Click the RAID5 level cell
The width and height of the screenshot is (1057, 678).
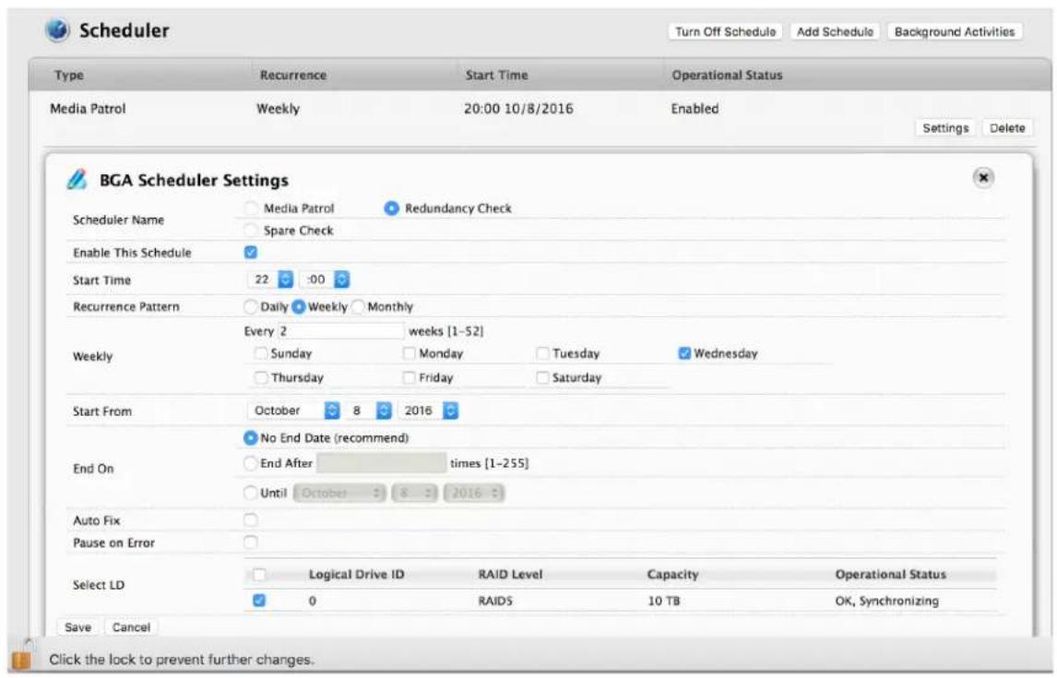(x=495, y=601)
